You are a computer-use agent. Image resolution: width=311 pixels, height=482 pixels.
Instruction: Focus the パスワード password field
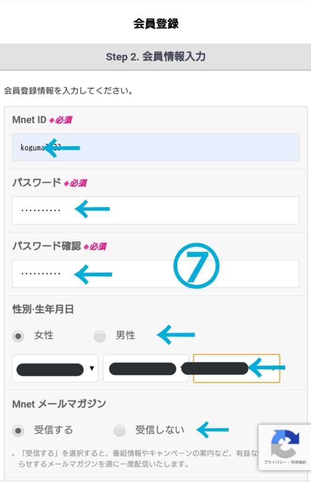coord(155,210)
